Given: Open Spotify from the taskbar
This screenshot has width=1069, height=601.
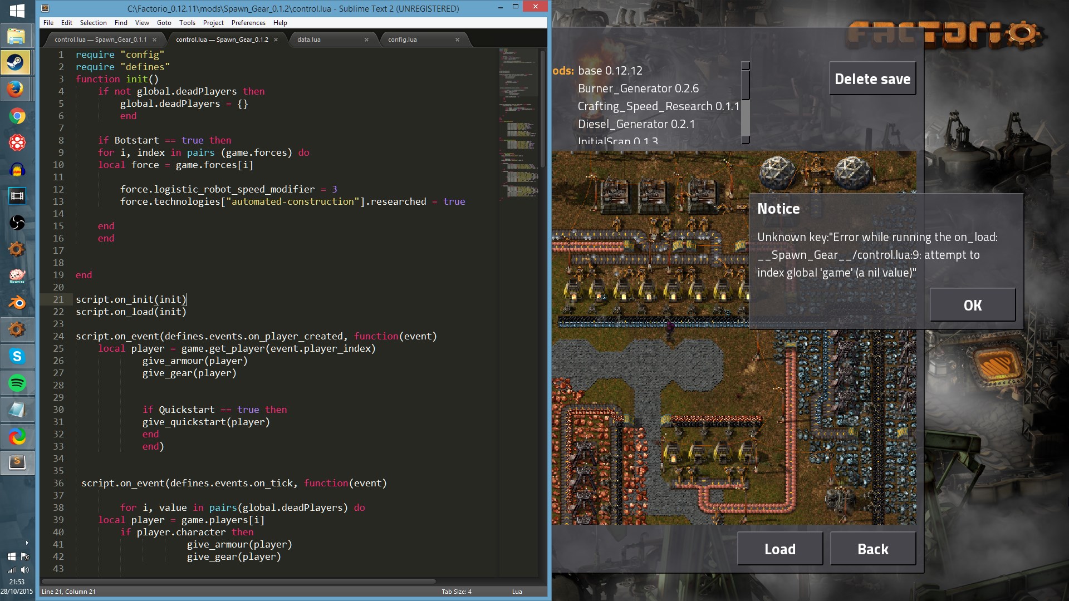Looking at the screenshot, I should tap(17, 383).
